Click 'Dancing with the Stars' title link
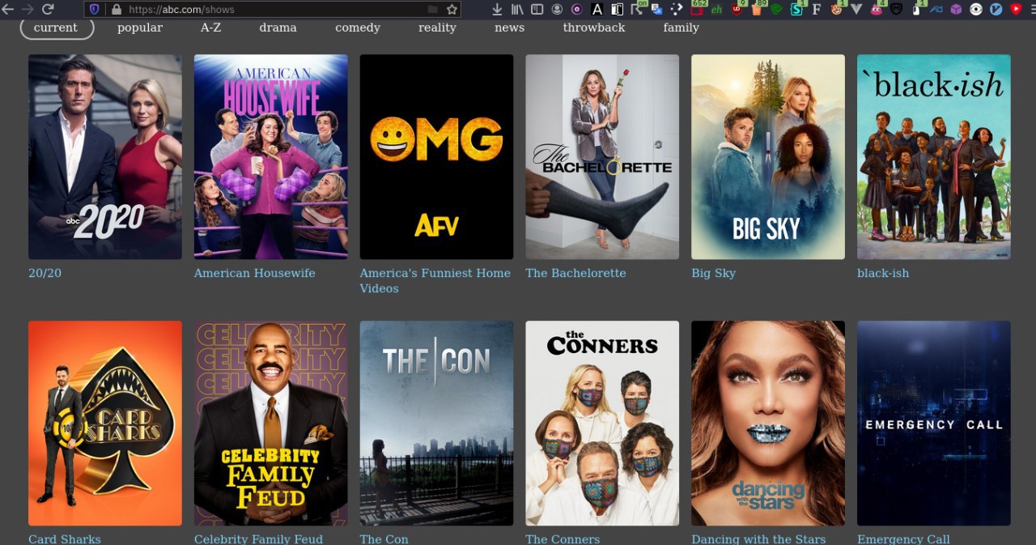 (758, 539)
